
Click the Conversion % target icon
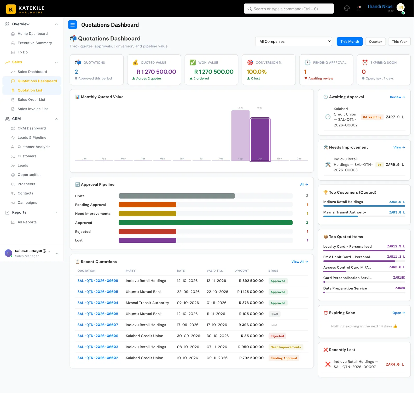click(250, 62)
